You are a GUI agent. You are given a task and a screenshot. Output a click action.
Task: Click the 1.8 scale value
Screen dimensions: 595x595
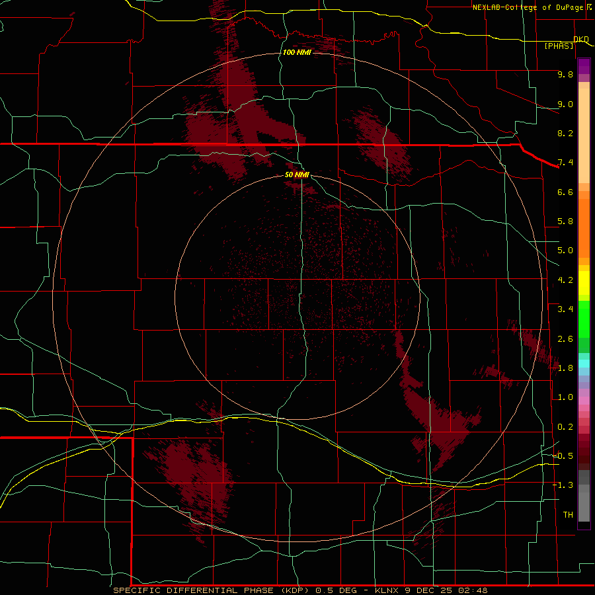click(x=565, y=368)
